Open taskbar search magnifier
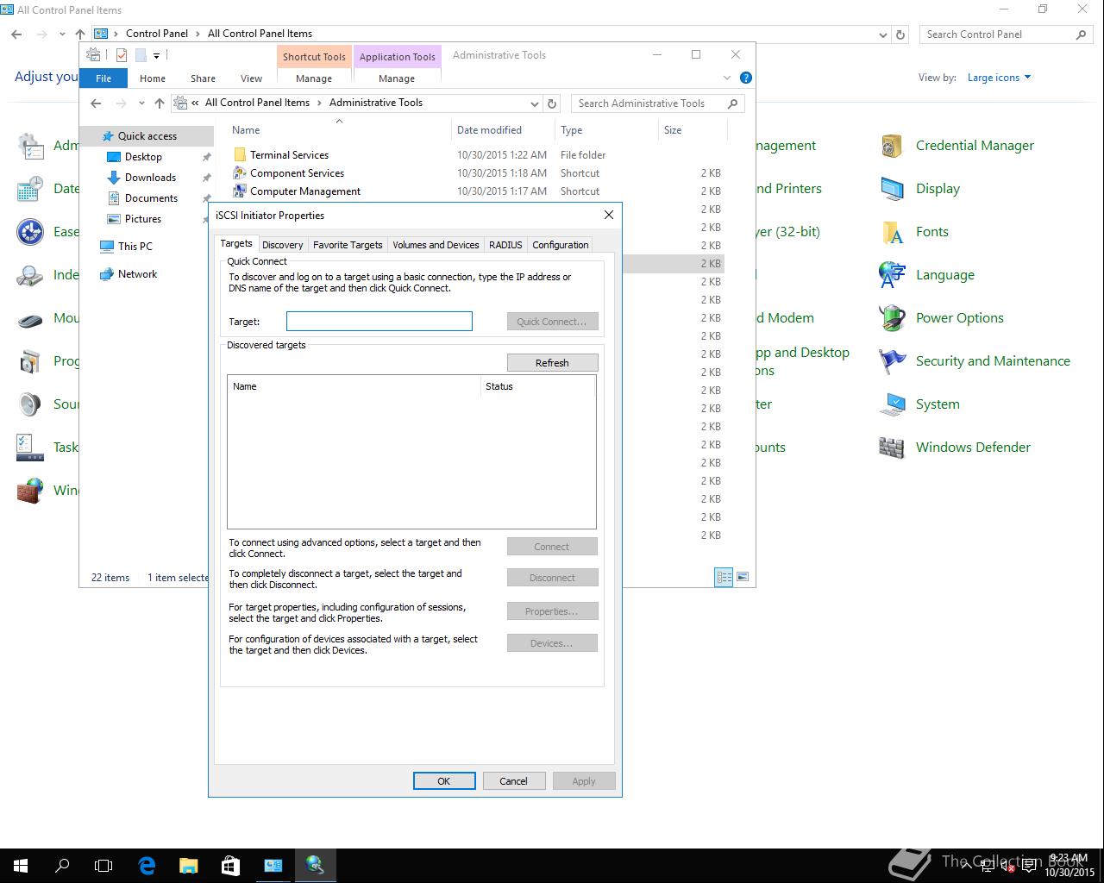The width and height of the screenshot is (1104, 883). [62, 865]
